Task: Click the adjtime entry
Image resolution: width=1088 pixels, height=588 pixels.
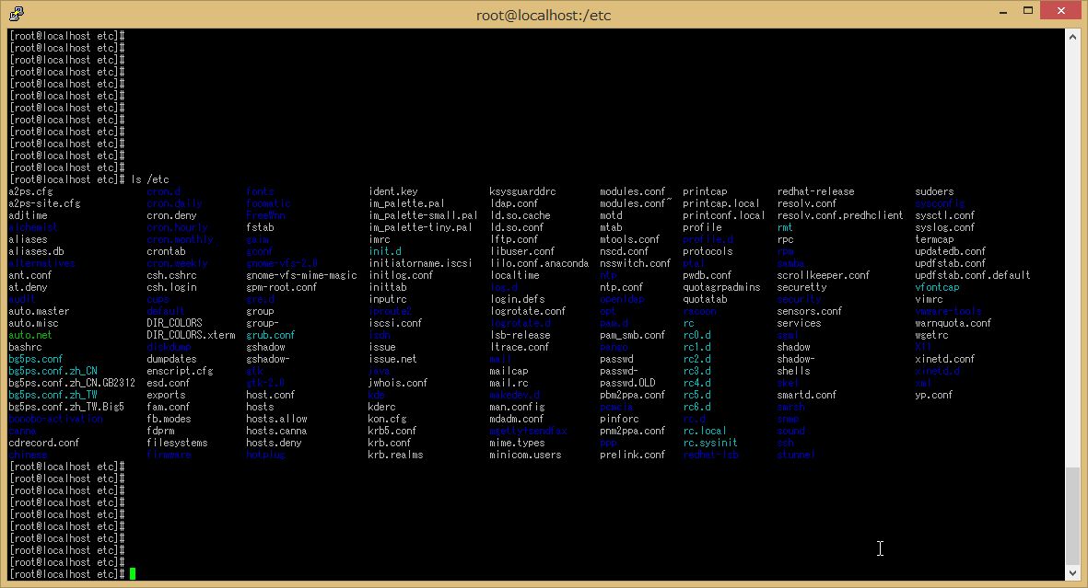Action: [x=28, y=215]
